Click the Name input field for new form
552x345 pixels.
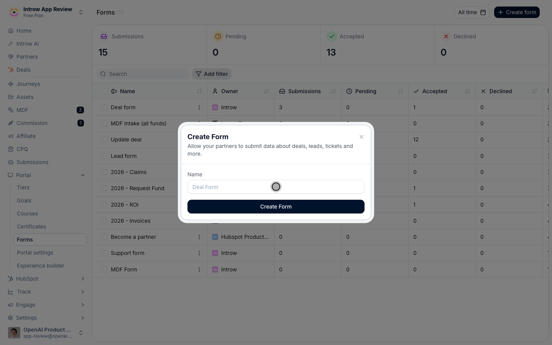point(276,187)
